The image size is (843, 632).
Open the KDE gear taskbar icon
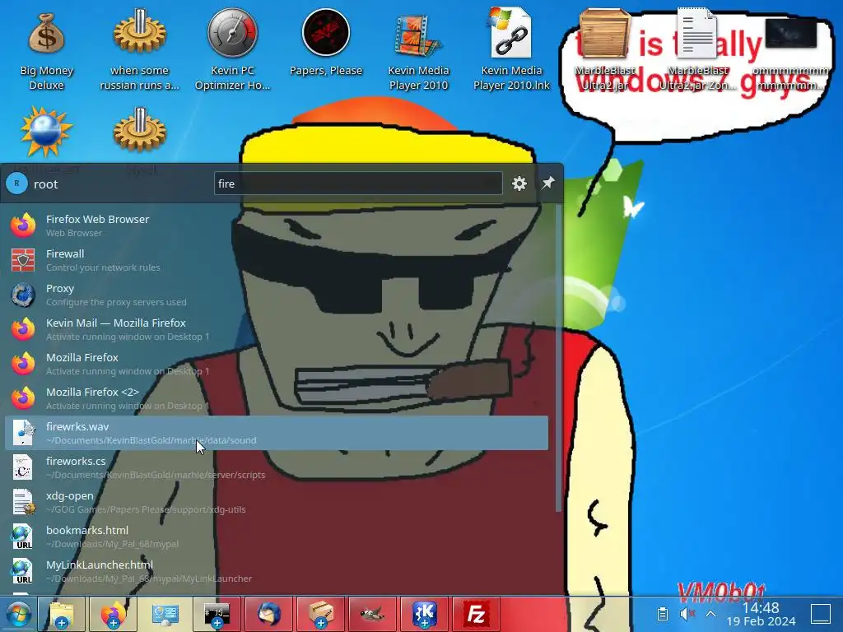coord(424,614)
